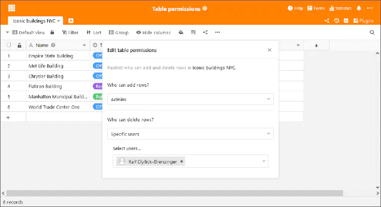
Task: Select the Flatiron Building cell
Action: coord(58,86)
